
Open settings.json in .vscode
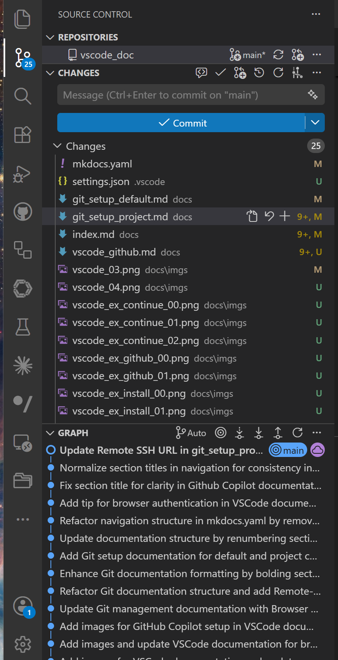pos(188,181)
